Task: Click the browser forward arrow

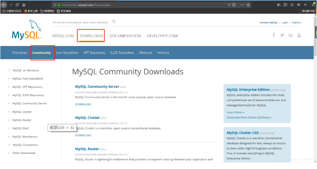Action: click(x=11, y=5)
